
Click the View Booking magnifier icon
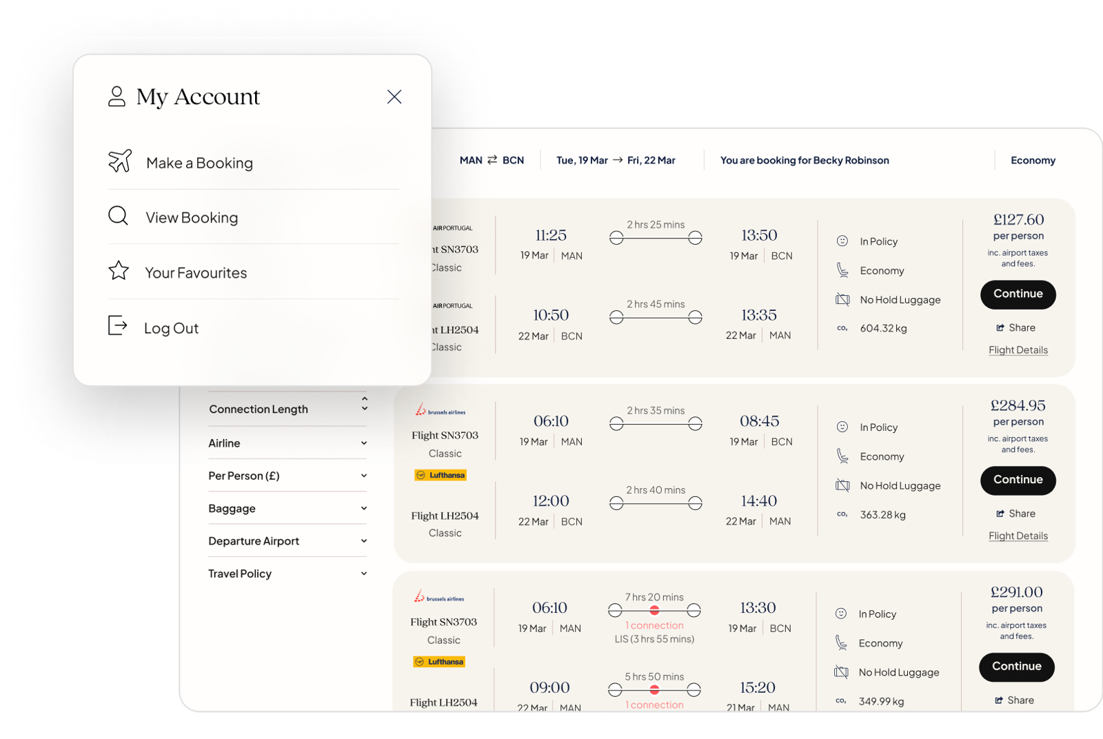coord(118,216)
